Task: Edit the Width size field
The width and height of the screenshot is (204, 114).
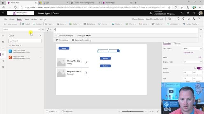Action: point(187,79)
